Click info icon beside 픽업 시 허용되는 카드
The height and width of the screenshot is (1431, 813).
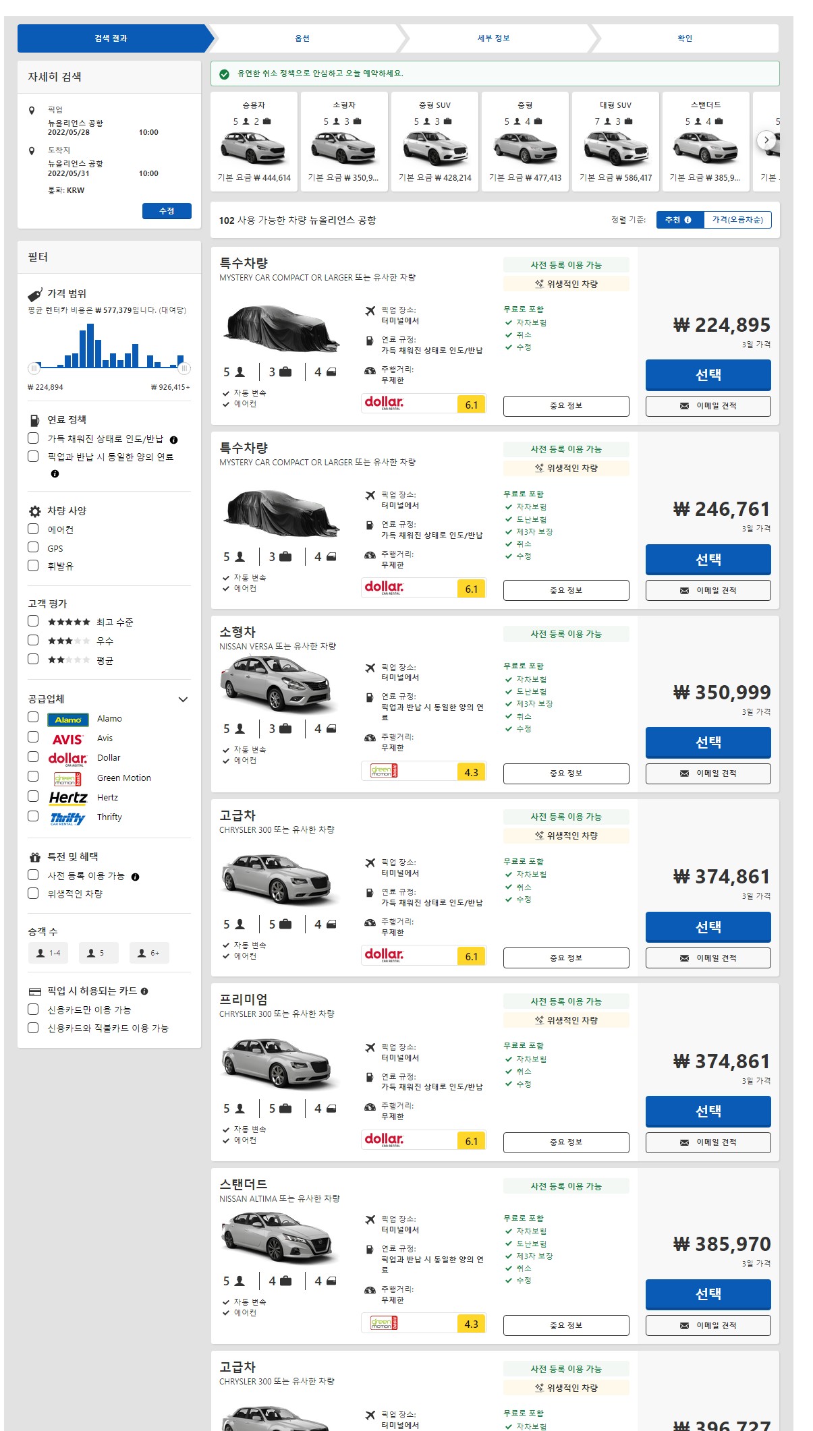click(x=144, y=991)
